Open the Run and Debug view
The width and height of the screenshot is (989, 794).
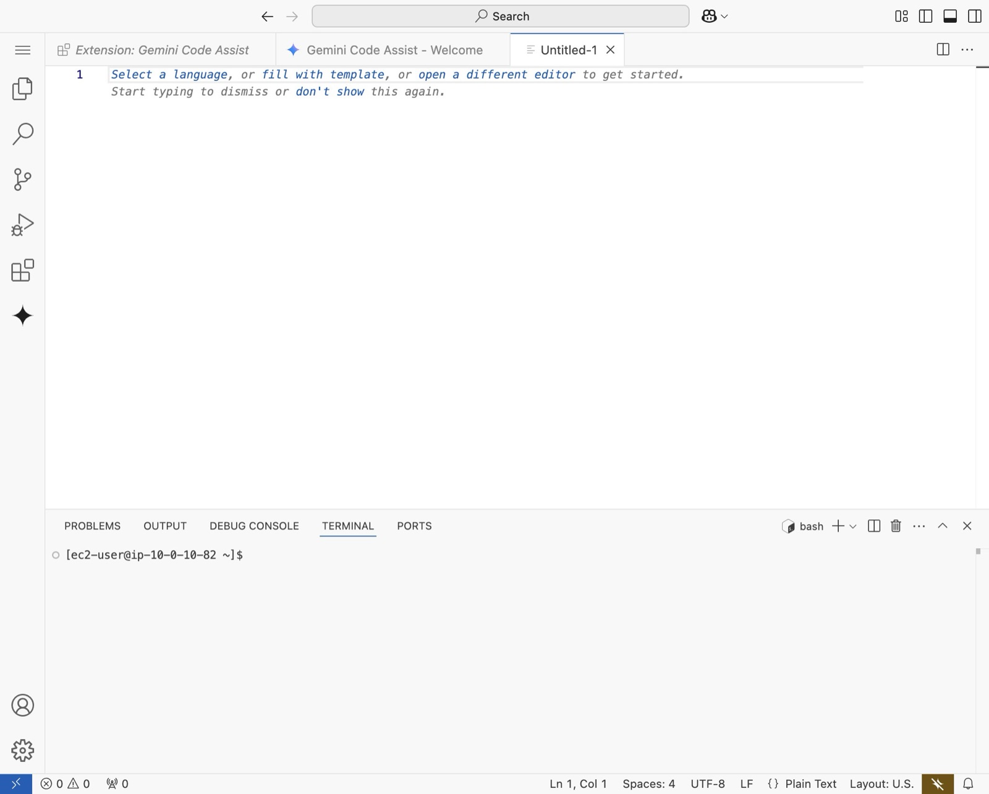pos(22,225)
